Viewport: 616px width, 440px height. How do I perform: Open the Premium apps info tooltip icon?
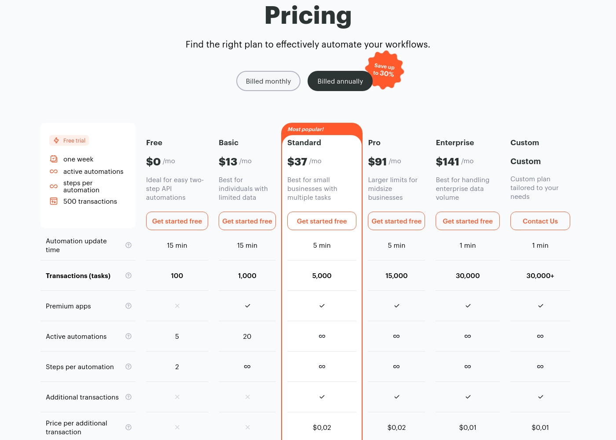coord(128,306)
